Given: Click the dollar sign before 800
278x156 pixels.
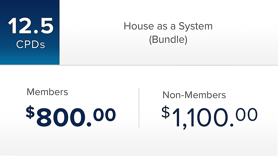Looking at the screenshot, I should 31,112.
